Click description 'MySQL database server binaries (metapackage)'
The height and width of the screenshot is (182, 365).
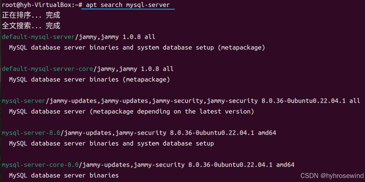[x=89, y=80]
